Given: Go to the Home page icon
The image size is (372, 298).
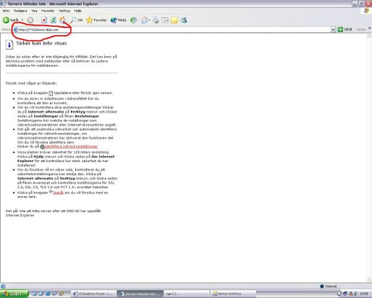Looking at the screenshot, I should coord(62,20).
